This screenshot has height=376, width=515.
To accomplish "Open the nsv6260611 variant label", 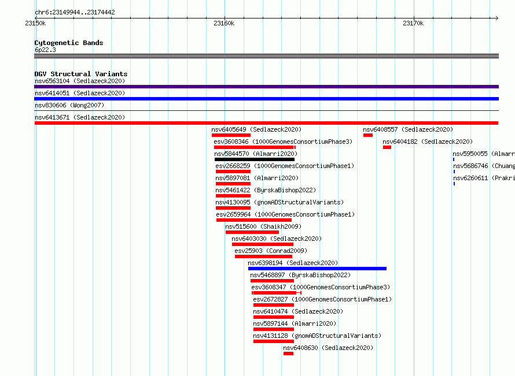I will tap(484, 178).
